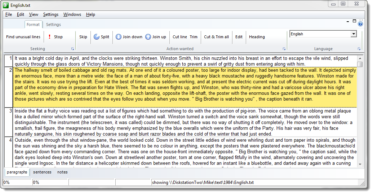Click the Split icon in the ribbon
This screenshot has width=373, height=194.
97,37
